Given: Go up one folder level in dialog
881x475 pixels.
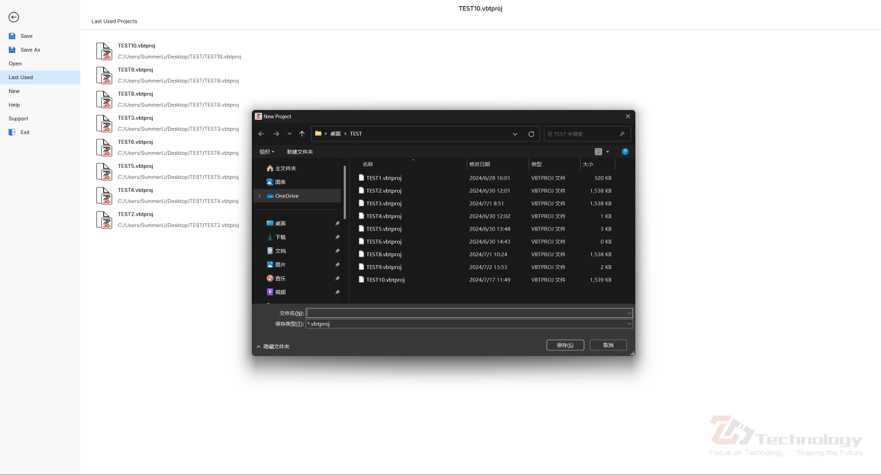Looking at the screenshot, I should [x=301, y=134].
